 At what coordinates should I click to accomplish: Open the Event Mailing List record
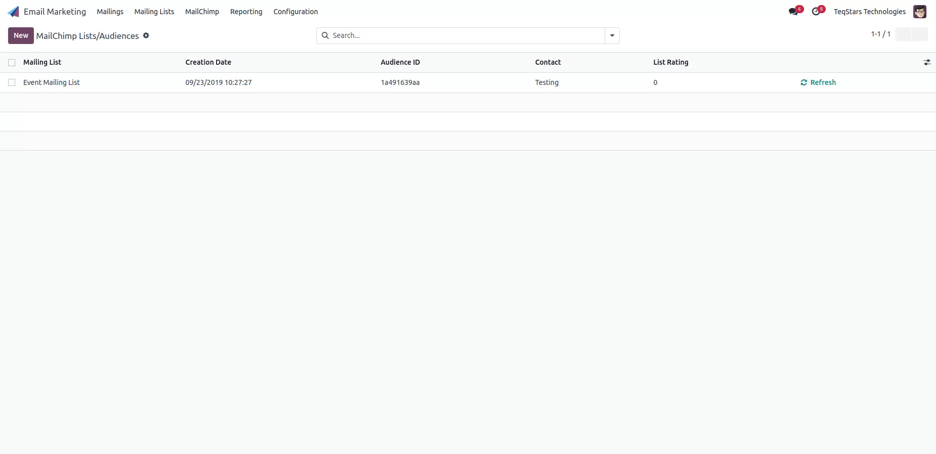[x=51, y=82]
